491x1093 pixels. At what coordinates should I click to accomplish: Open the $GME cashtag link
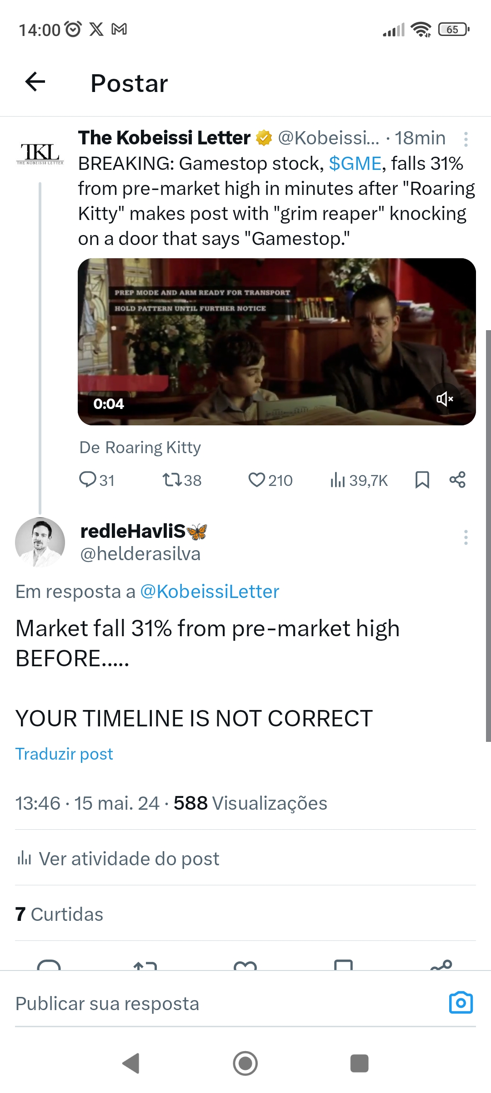click(355, 163)
